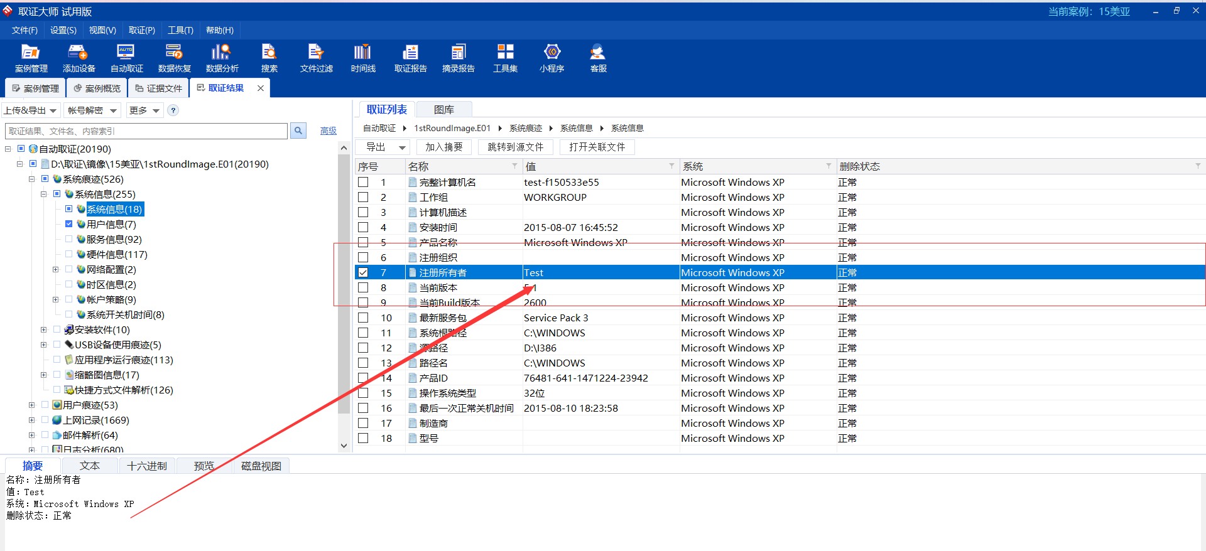
Task: Switch to the 案例概览 tab
Action: click(97, 88)
